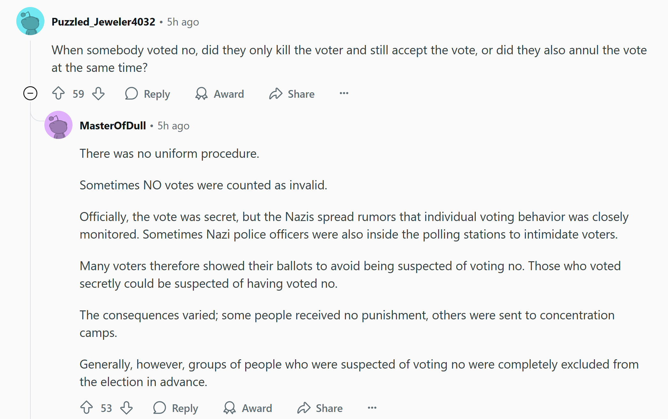Open MasterOfDull's user profile
The width and height of the screenshot is (668, 419).
(x=113, y=126)
